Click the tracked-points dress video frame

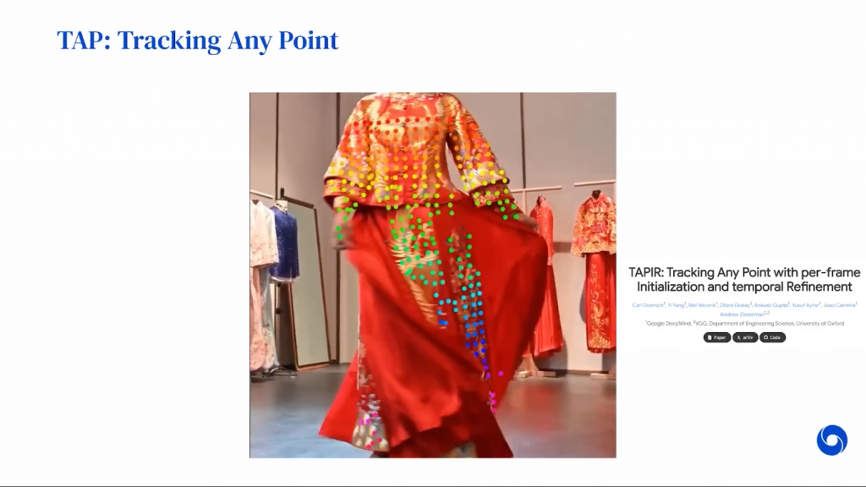[x=433, y=275]
